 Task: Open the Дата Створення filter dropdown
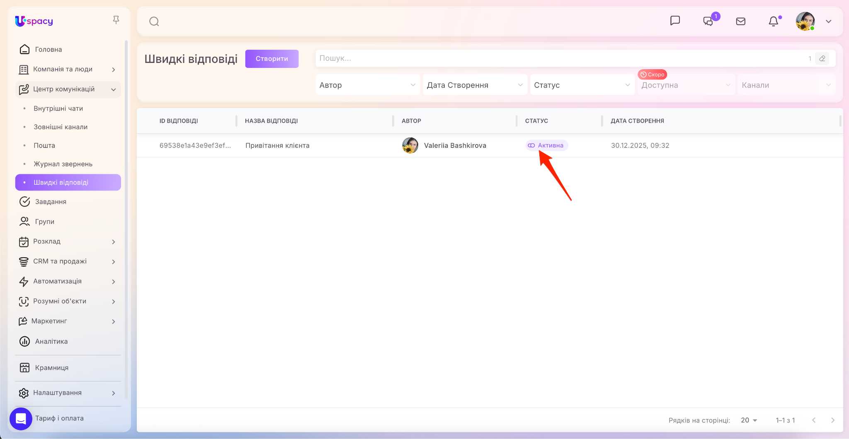pos(475,85)
